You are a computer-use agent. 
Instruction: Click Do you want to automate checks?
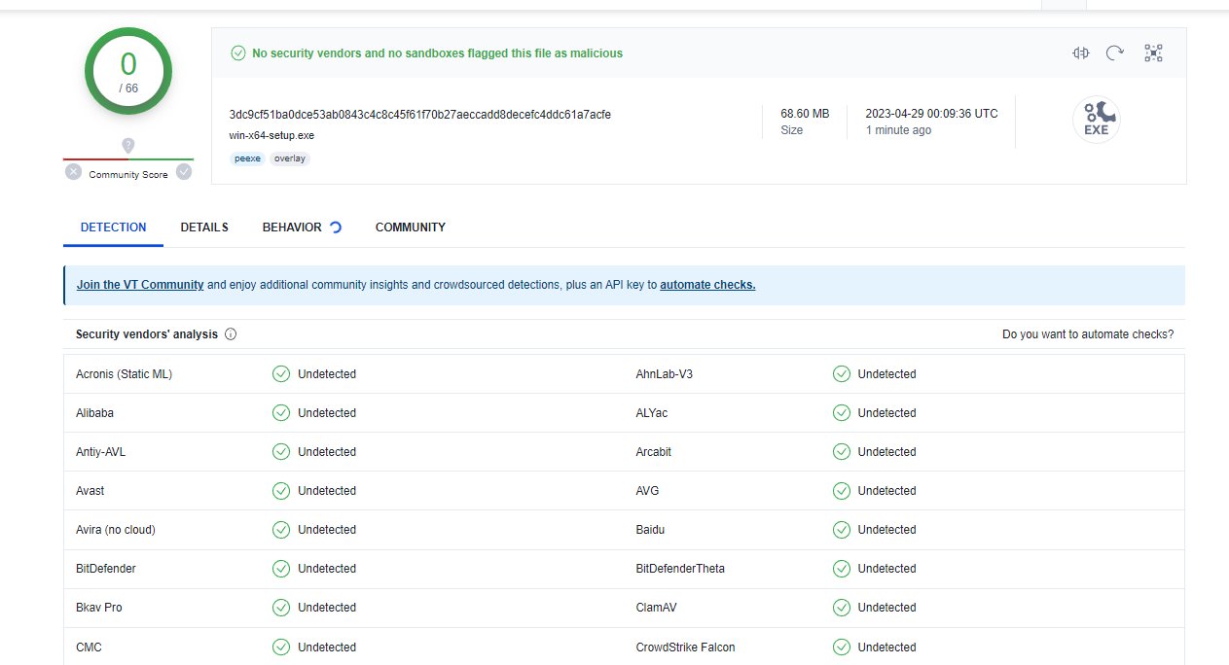point(1089,333)
